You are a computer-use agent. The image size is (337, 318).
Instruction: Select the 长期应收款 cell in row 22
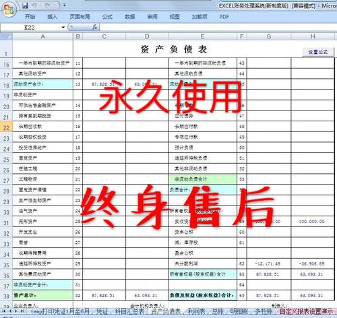tap(42, 127)
